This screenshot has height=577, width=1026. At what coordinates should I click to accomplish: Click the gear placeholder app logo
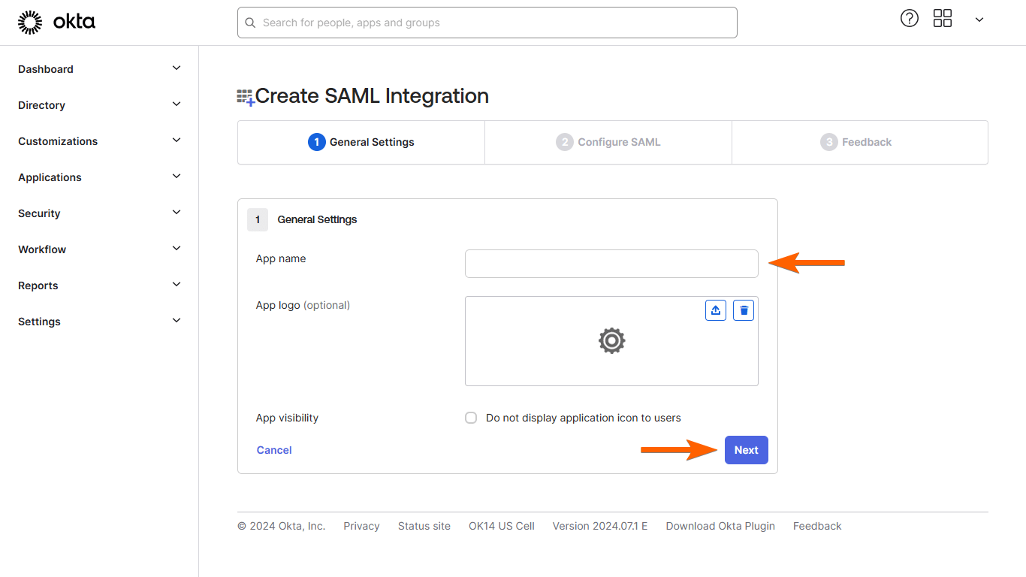coord(611,341)
